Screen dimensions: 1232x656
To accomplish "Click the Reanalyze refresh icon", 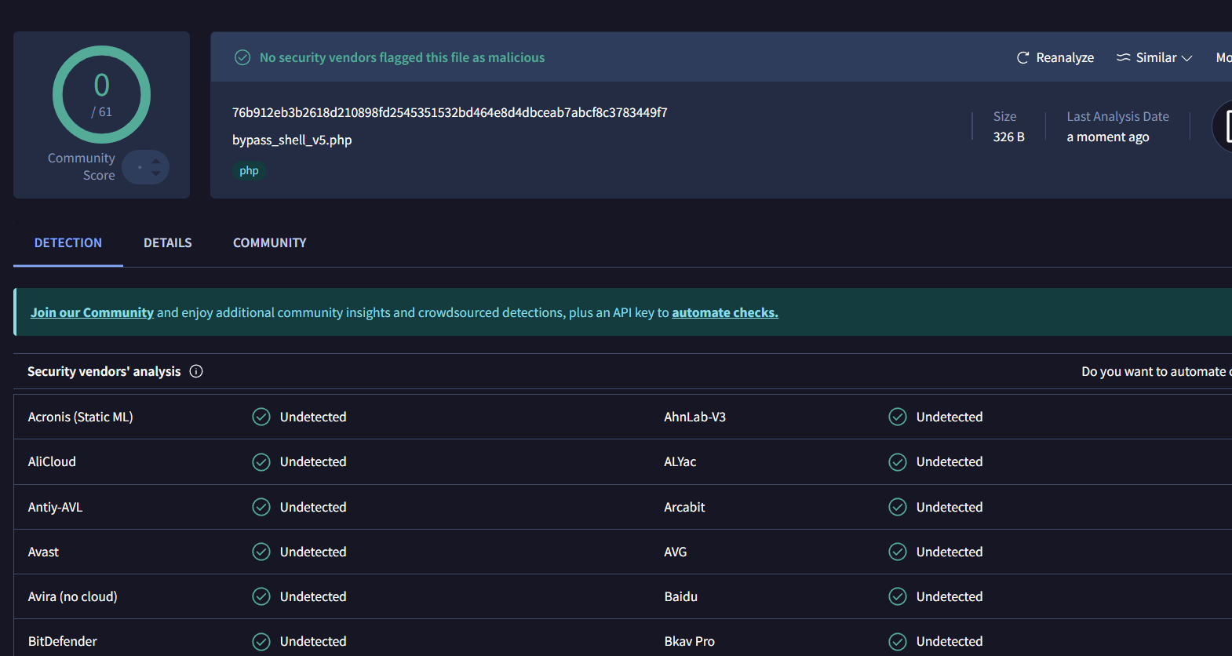I will click(1022, 58).
